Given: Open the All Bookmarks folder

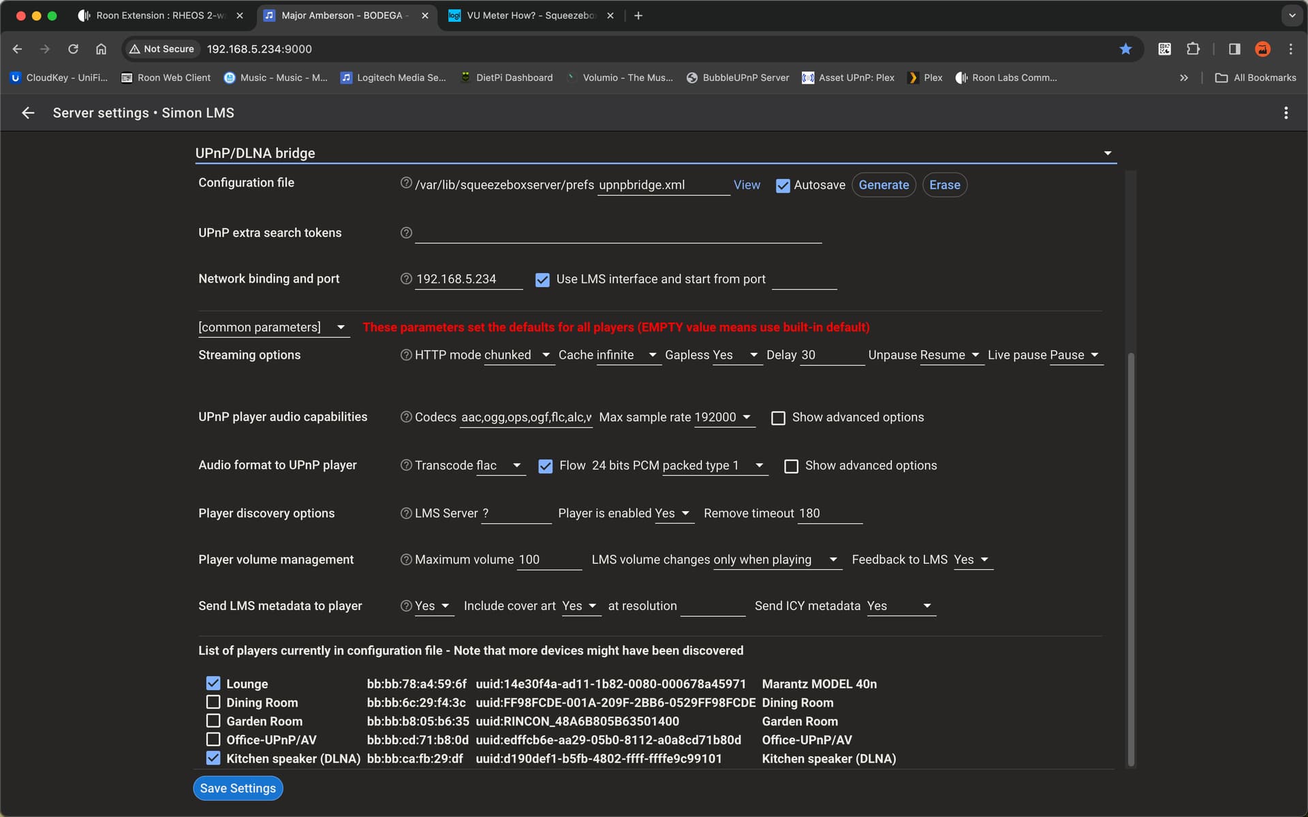Looking at the screenshot, I should coord(1256,78).
